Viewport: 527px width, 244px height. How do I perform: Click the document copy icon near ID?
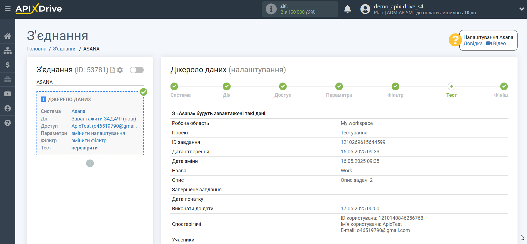tap(113, 70)
